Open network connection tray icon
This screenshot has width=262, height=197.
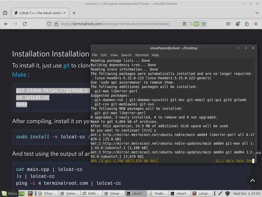point(220,193)
